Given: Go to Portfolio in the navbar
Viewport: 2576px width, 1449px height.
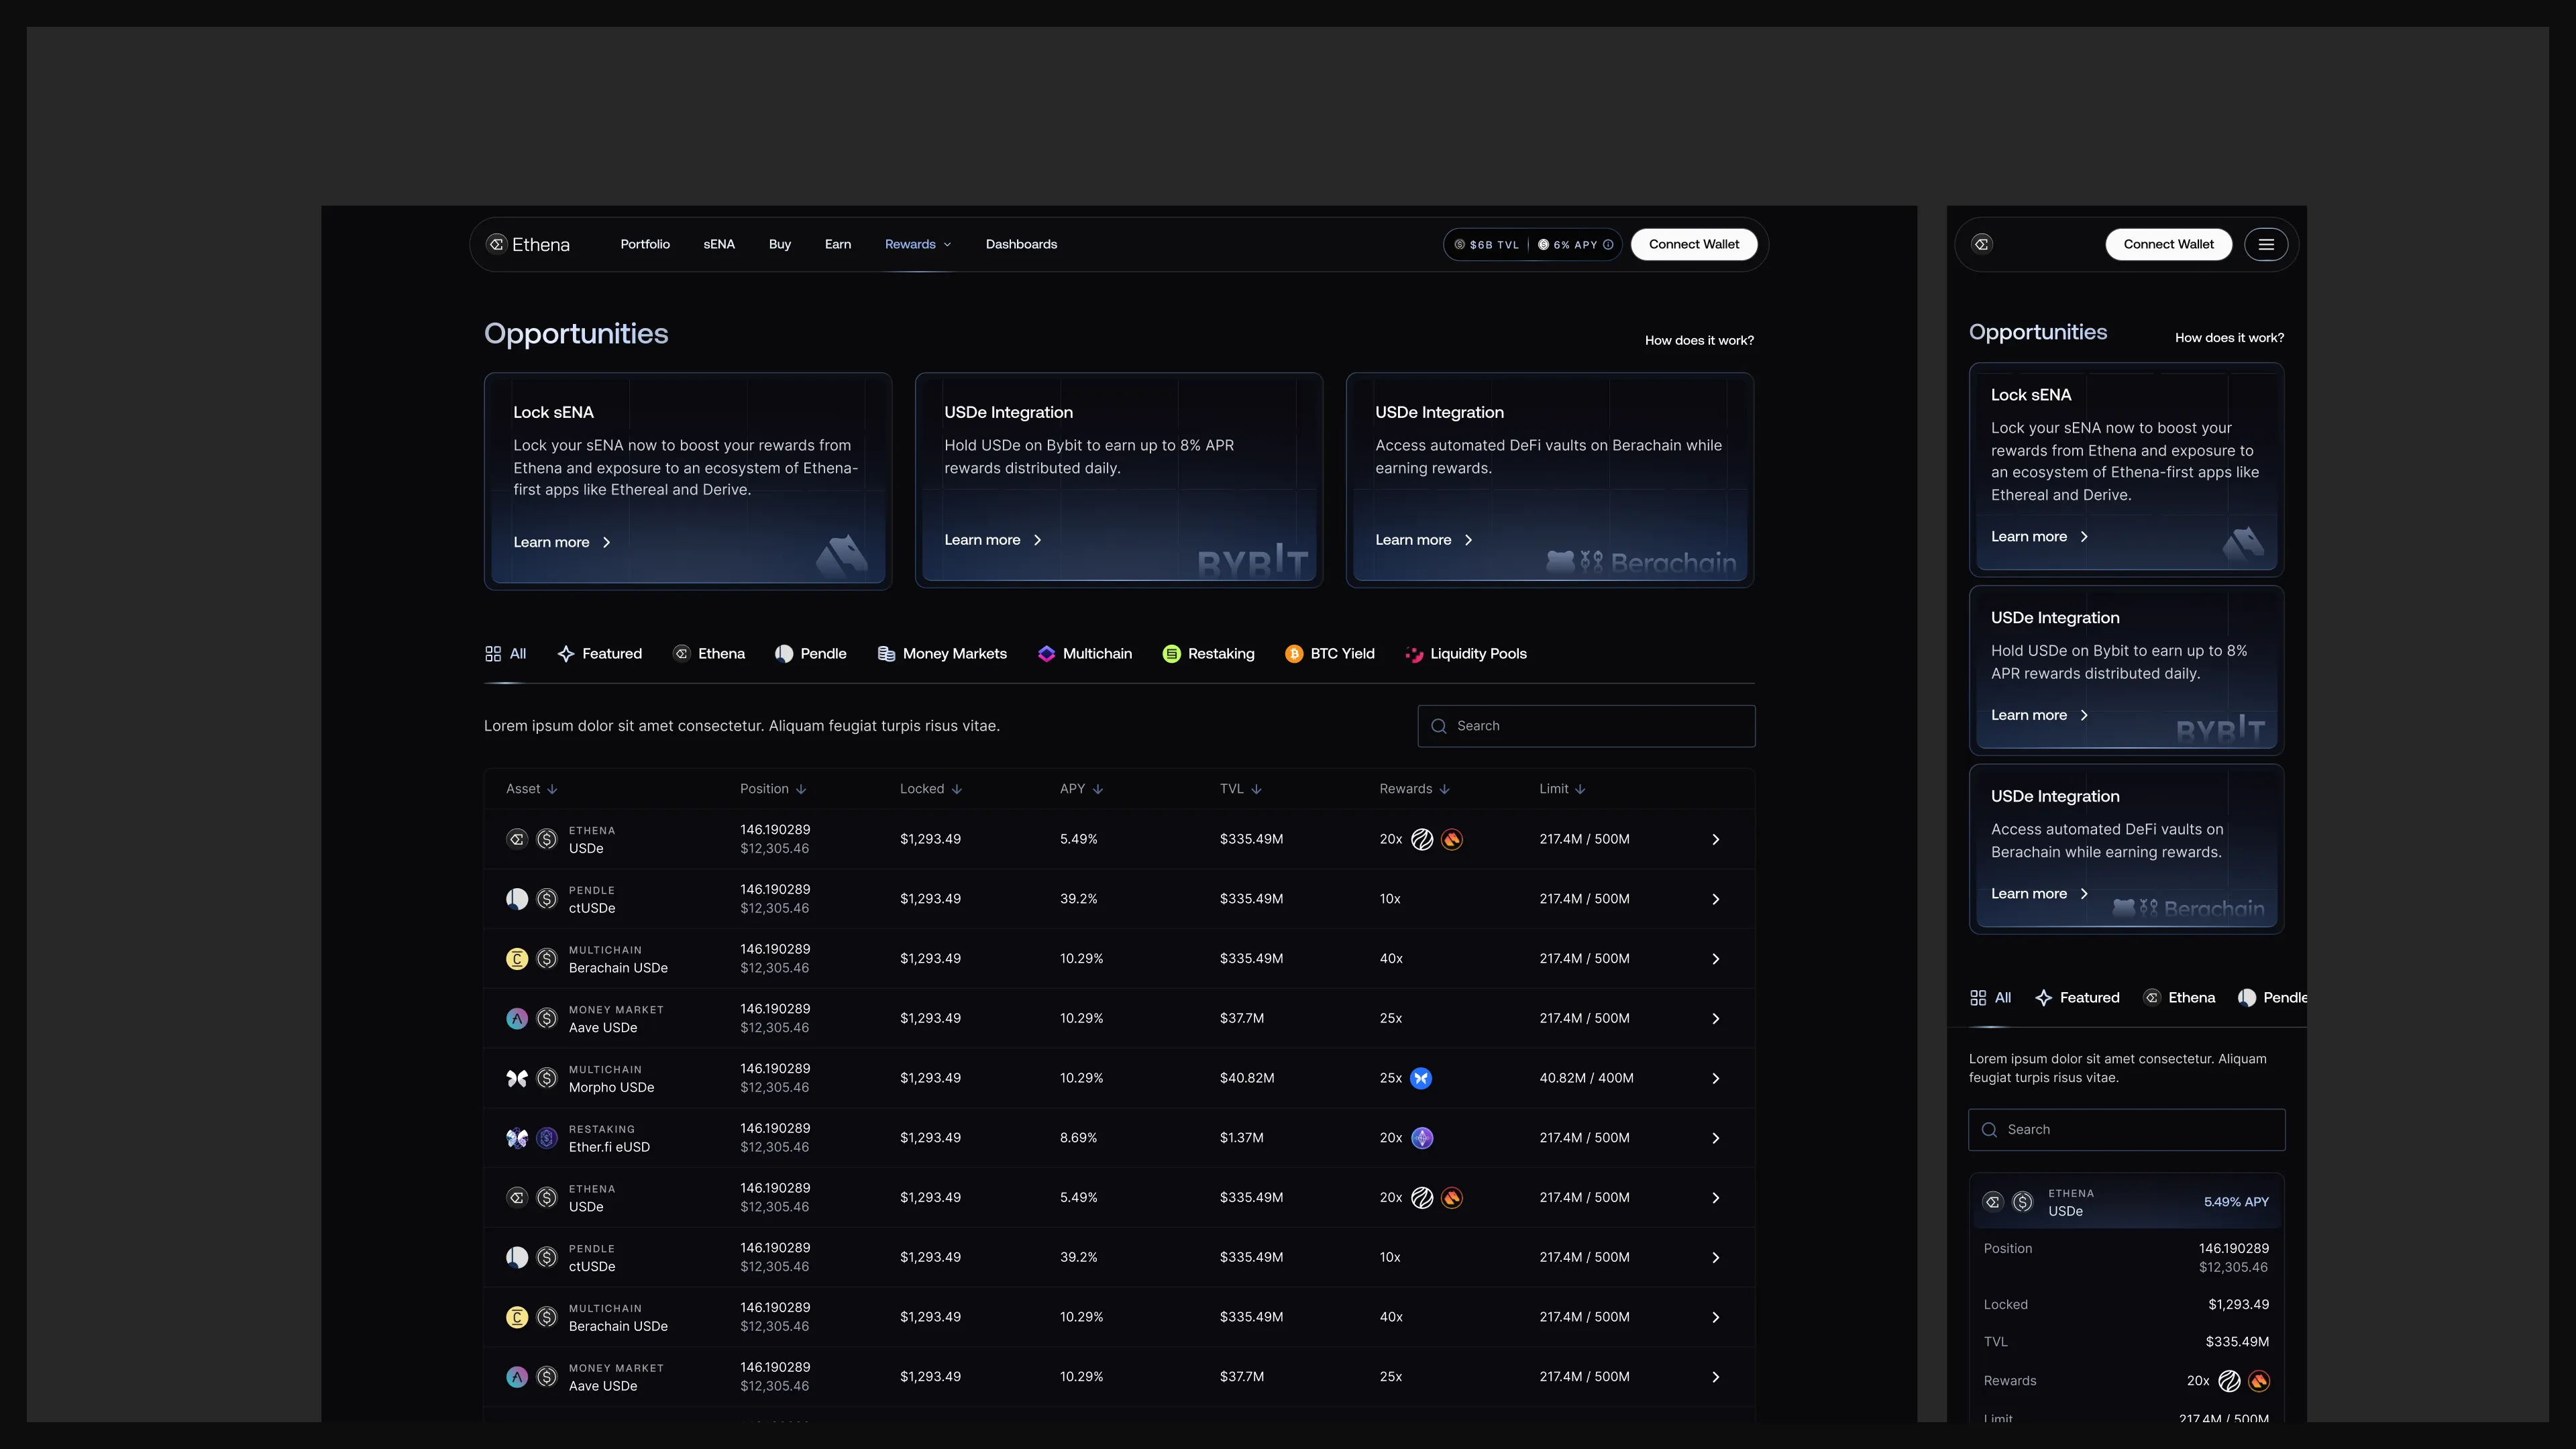Looking at the screenshot, I should pyautogui.click(x=645, y=244).
